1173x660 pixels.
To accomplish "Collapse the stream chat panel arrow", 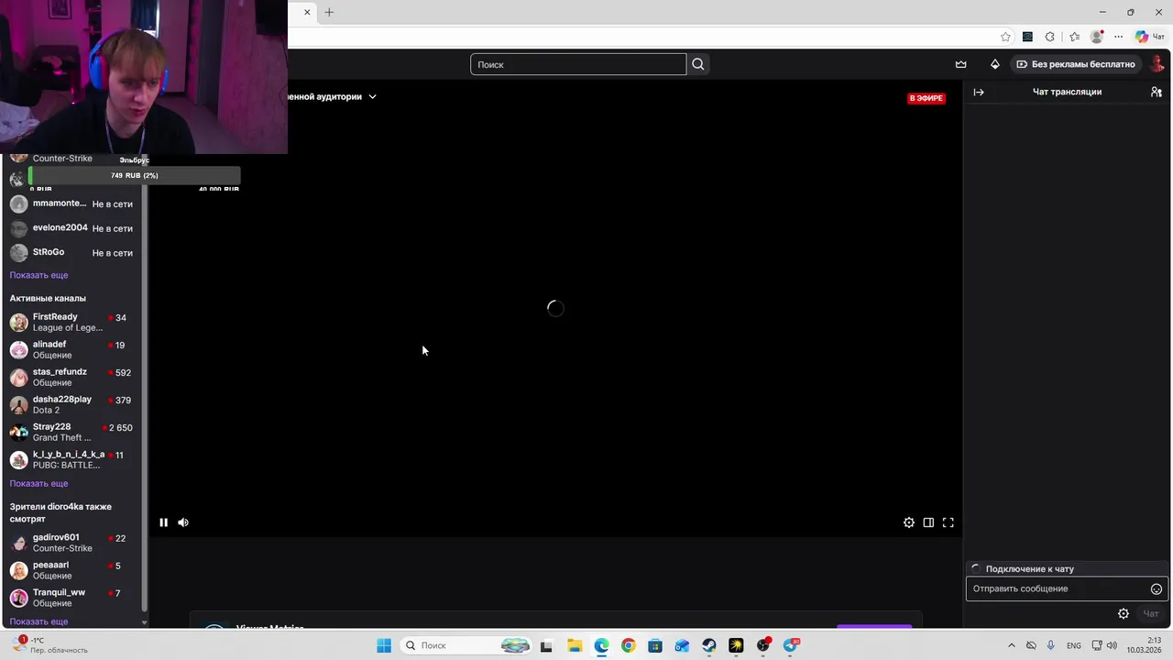I will click(979, 92).
